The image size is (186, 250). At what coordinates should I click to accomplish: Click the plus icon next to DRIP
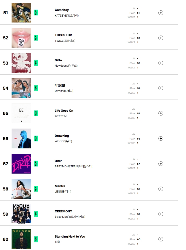160,164
